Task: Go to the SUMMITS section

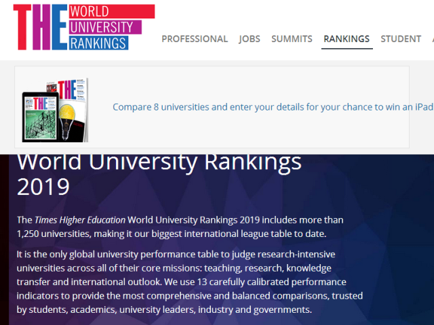Action: [292, 39]
